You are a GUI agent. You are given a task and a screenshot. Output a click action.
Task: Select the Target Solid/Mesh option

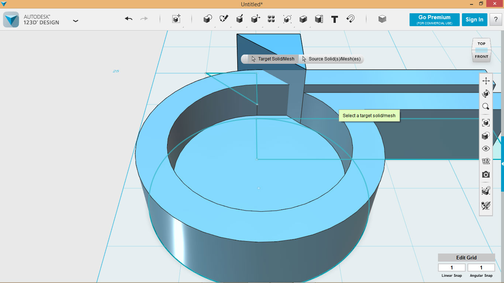click(273, 59)
